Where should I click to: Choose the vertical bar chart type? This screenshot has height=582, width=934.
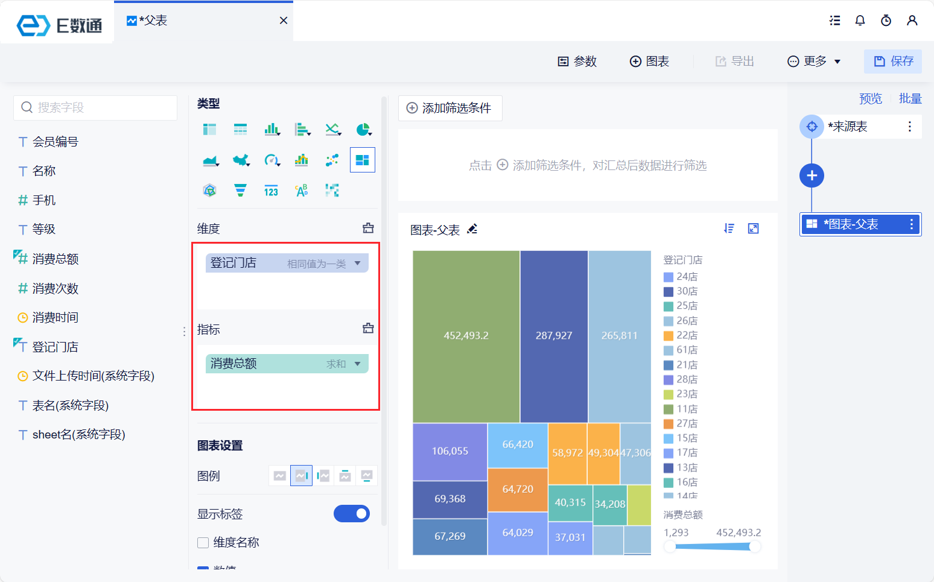(272, 129)
